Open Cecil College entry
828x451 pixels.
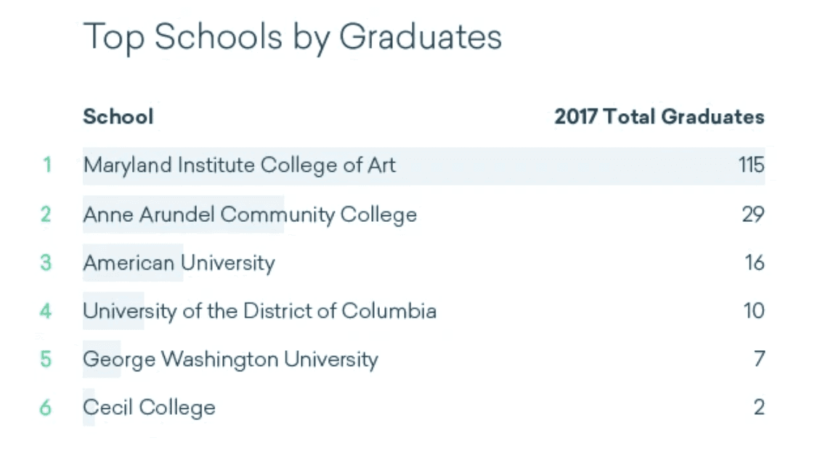pyautogui.click(x=150, y=407)
